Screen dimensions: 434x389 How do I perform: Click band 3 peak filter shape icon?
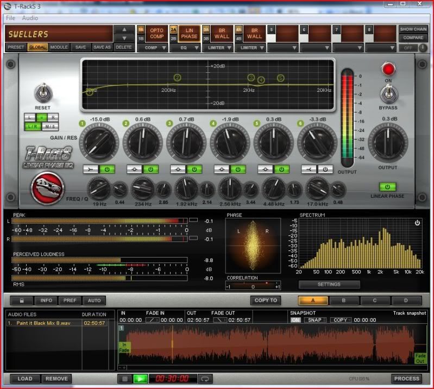coord(178,169)
